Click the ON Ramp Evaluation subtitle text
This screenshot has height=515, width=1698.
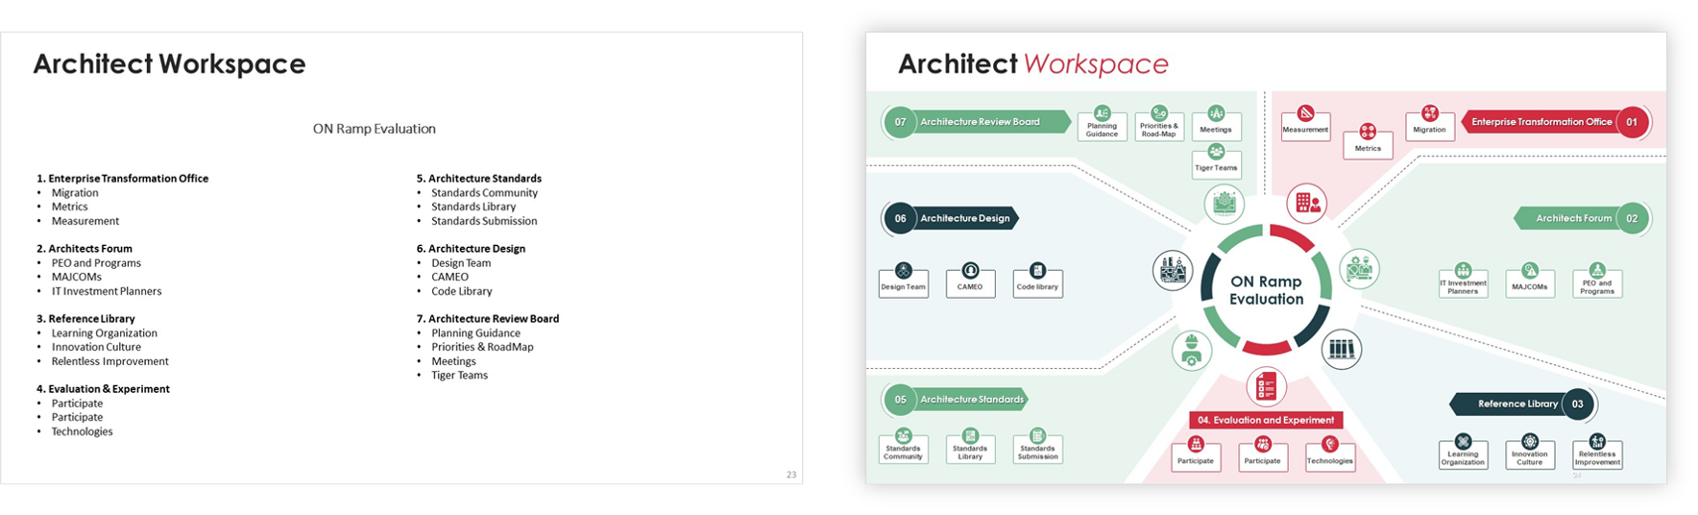(x=374, y=129)
